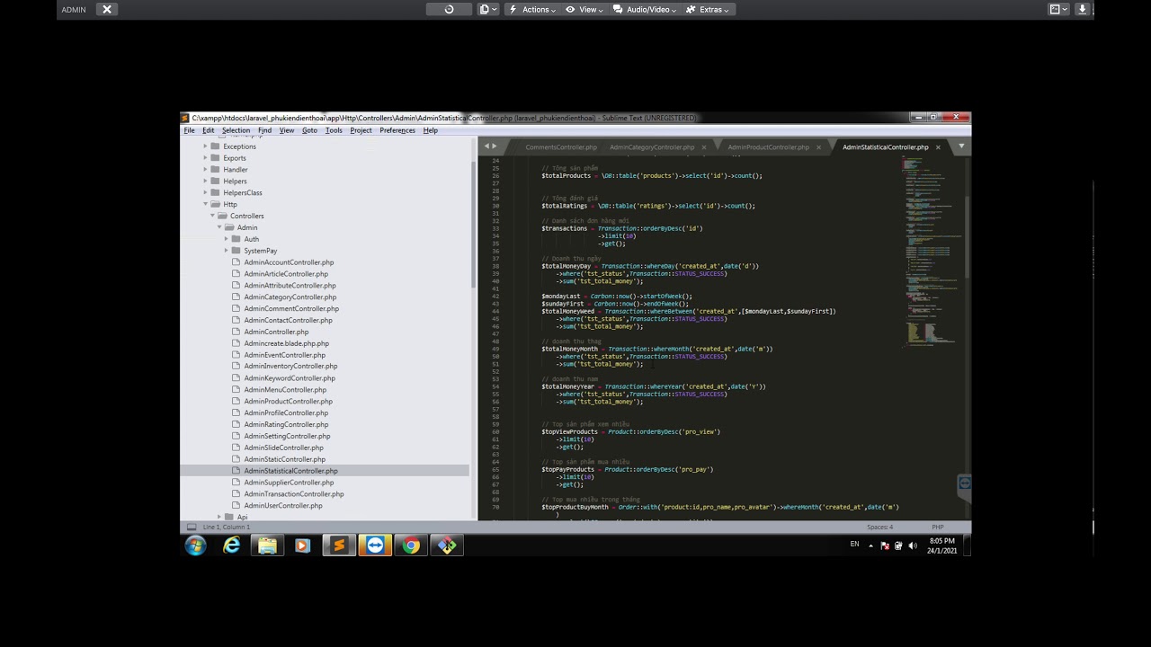Launch Internet Explorer from taskbar

231,545
